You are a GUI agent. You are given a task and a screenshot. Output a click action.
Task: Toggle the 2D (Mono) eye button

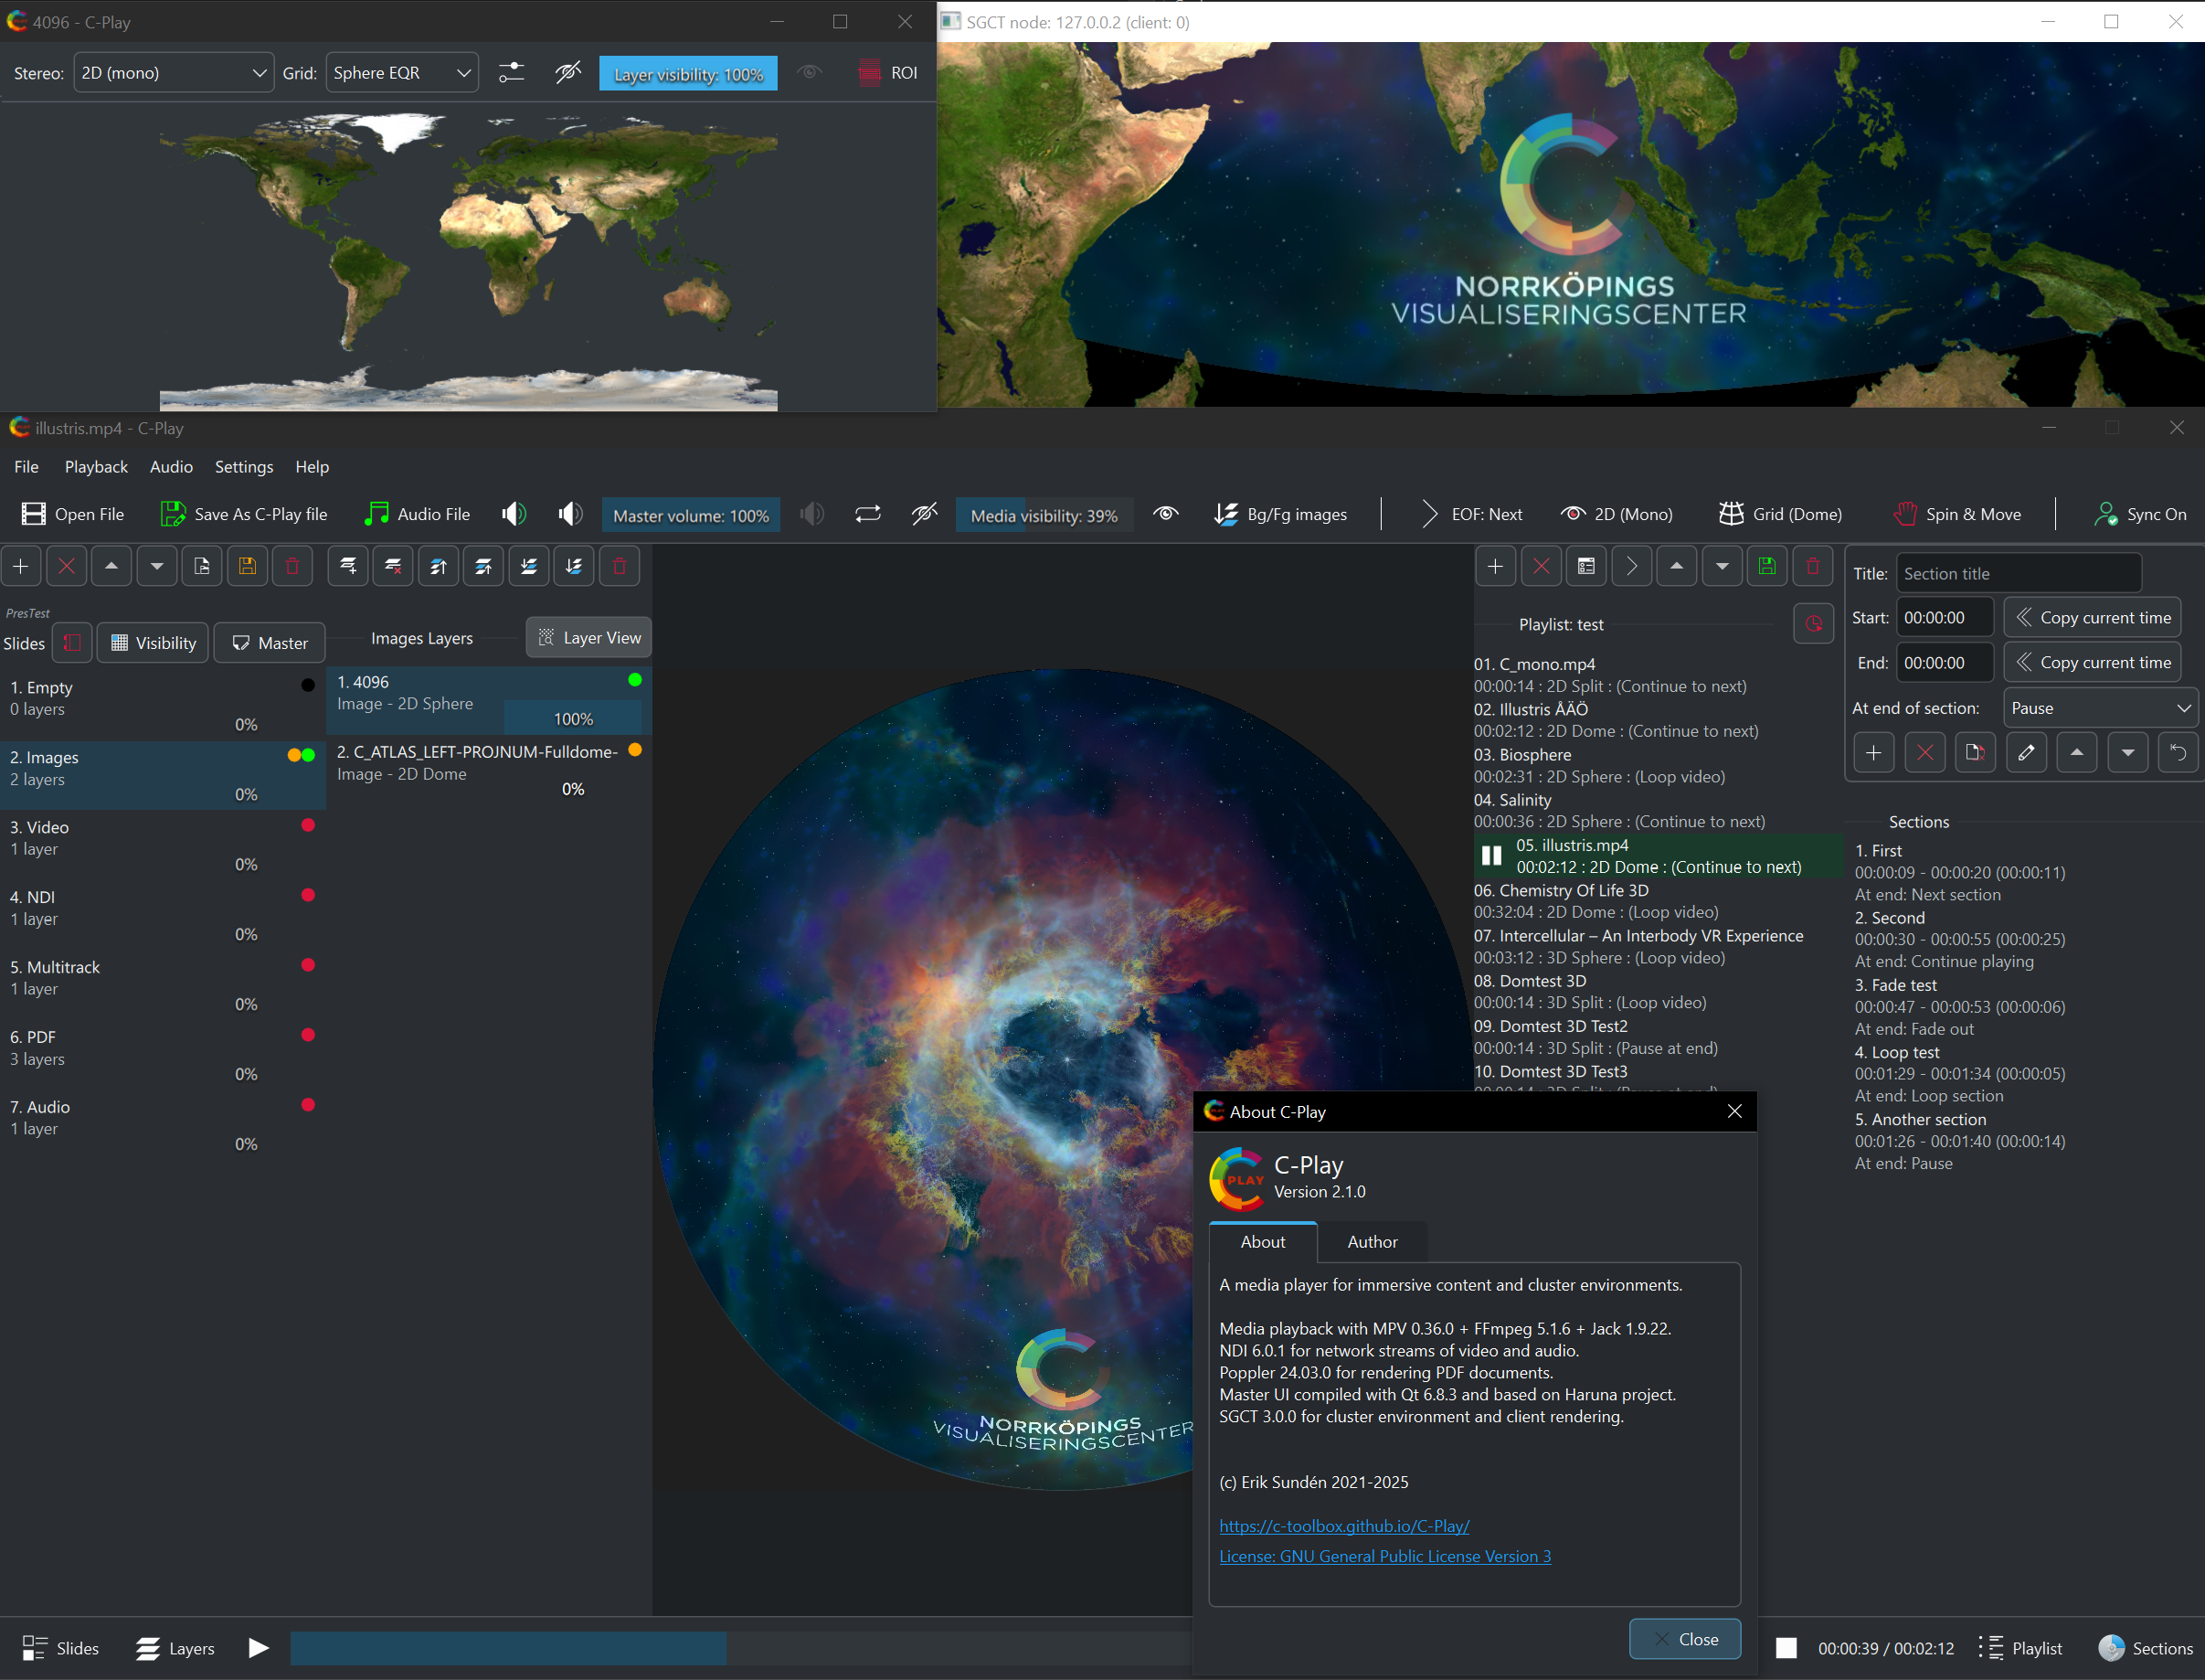[1574, 514]
